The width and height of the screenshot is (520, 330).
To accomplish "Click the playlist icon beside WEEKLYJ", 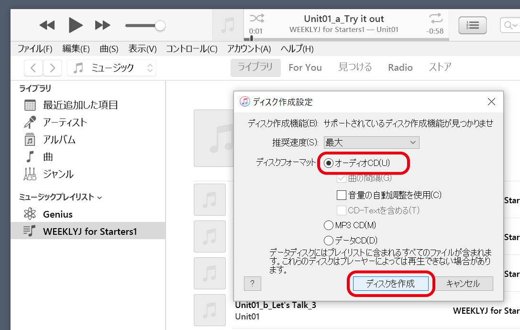I will pyautogui.click(x=29, y=231).
